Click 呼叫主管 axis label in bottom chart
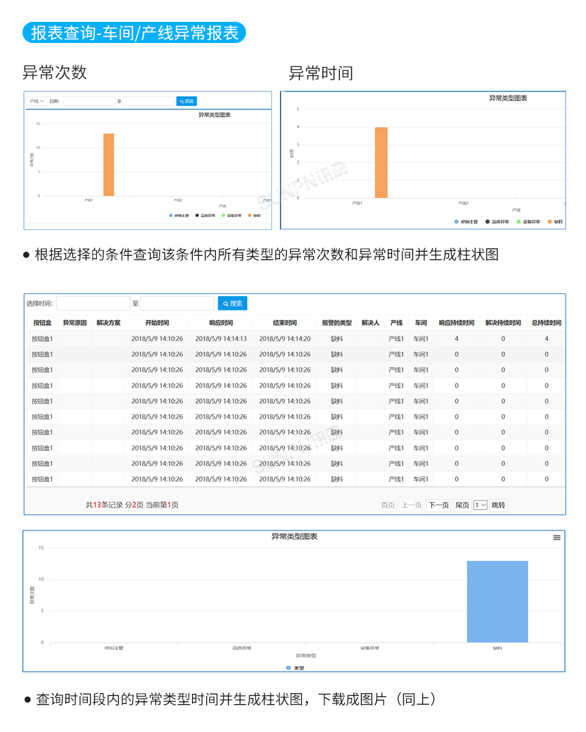The height and width of the screenshot is (732, 586). pyautogui.click(x=114, y=648)
